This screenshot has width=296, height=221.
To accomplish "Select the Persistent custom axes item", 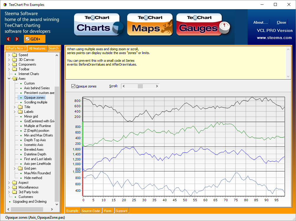I will click(x=39, y=93).
